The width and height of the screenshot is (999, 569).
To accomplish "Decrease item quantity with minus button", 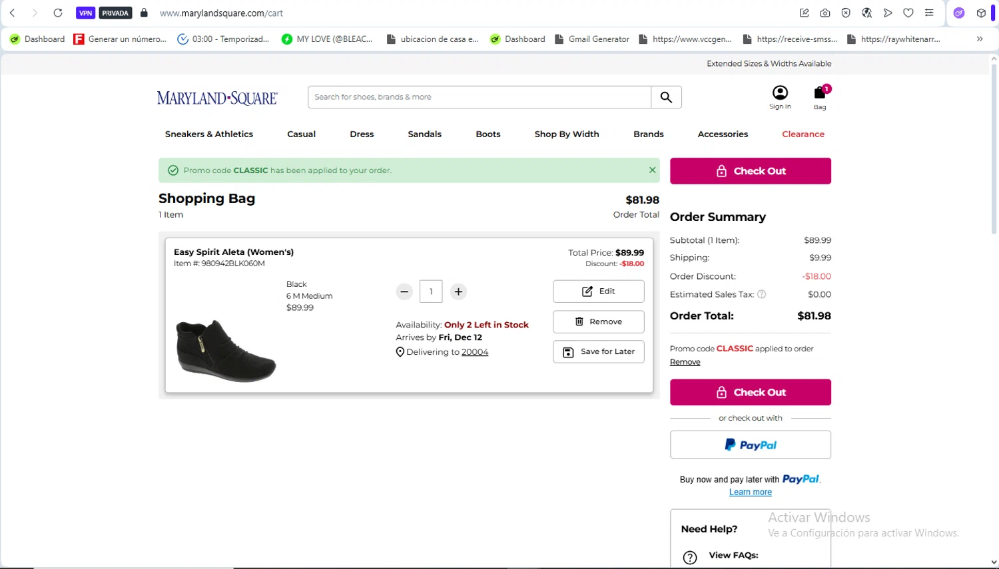I will (404, 291).
